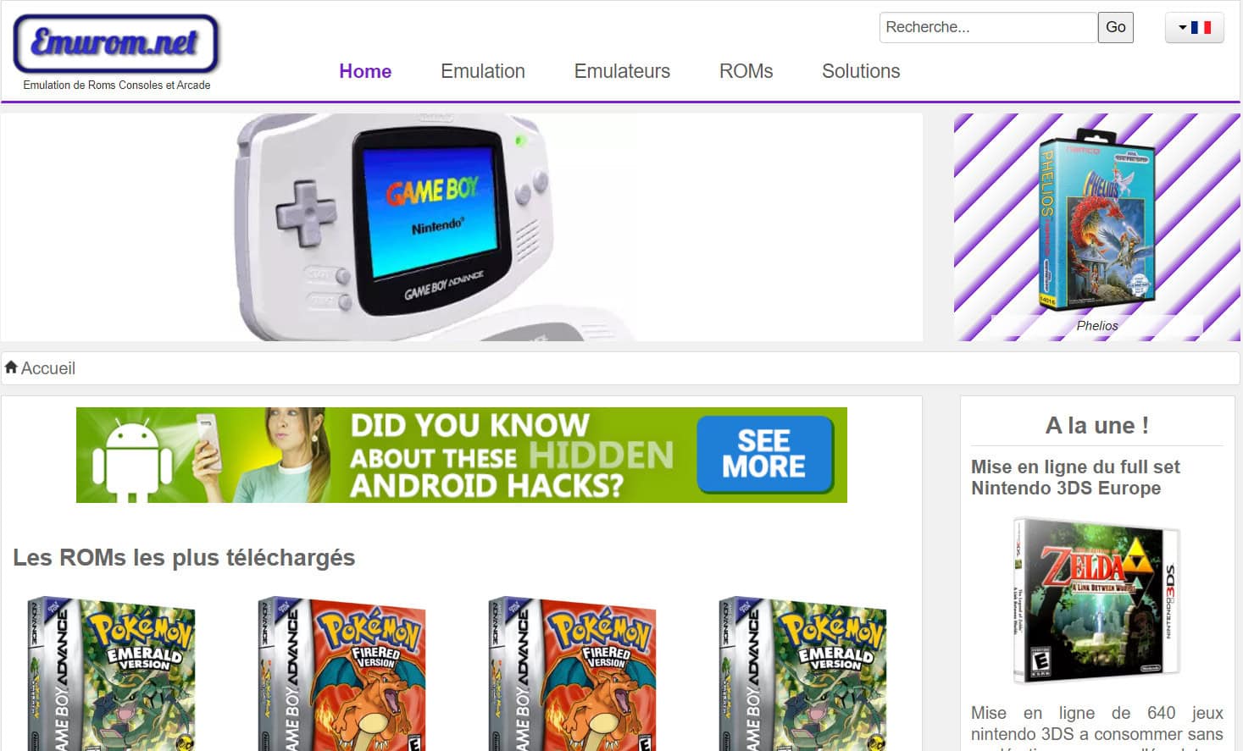
Task: Select the first Pokemon Emerald cover
Action: (112, 674)
